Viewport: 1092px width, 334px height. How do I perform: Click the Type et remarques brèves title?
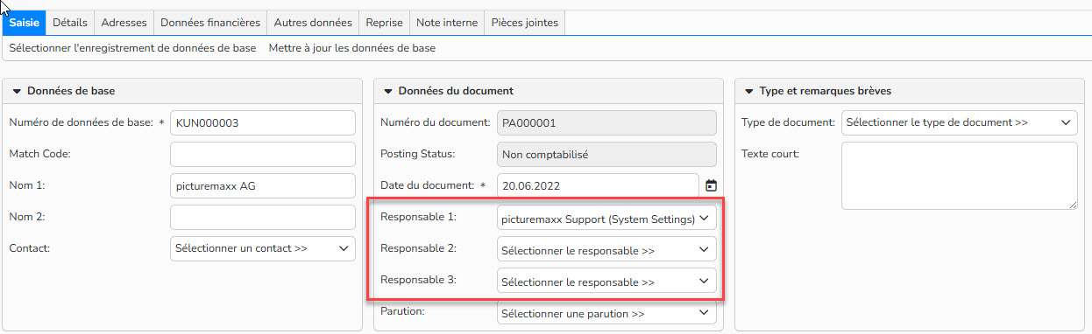[826, 91]
